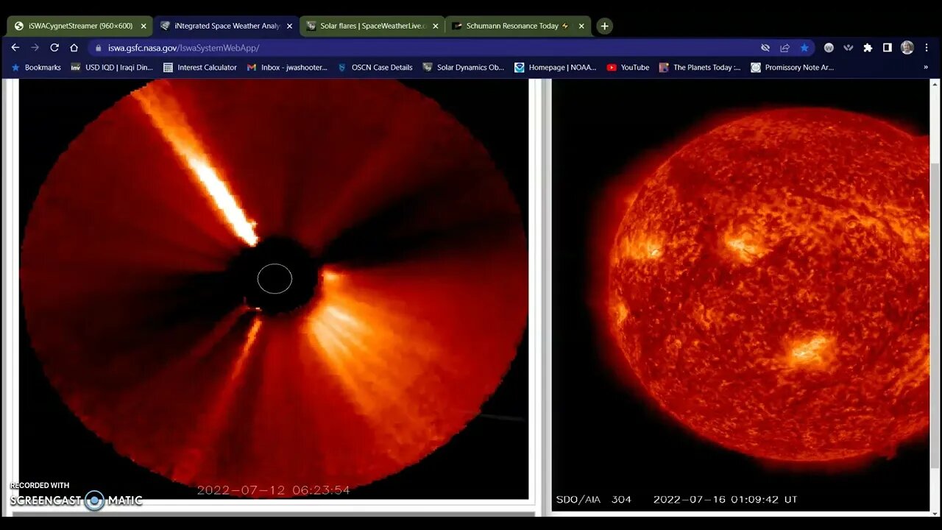This screenshot has width=942, height=530.
Task: Open the round W extension icon
Action: point(829,47)
